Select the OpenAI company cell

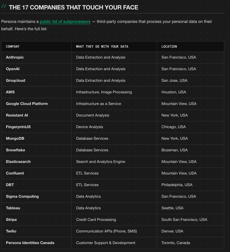[13, 69]
